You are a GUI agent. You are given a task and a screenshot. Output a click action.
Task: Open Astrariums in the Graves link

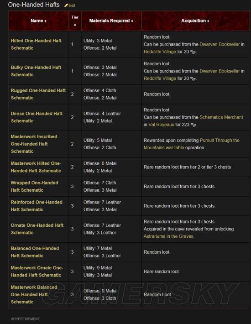(168, 236)
